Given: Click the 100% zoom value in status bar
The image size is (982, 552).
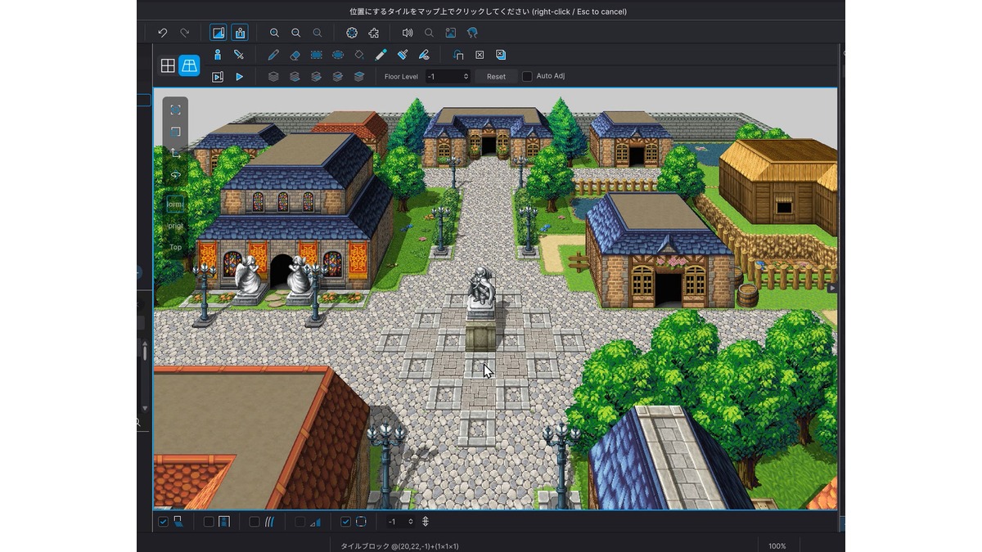Looking at the screenshot, I should [x=777, y=546].
